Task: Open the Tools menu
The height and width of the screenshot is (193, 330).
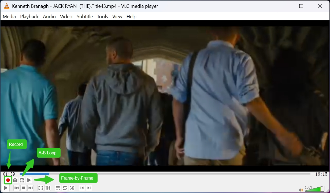Action: click(x=102, y=16)
